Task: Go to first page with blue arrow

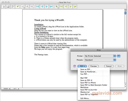Action: click(37, 6)
